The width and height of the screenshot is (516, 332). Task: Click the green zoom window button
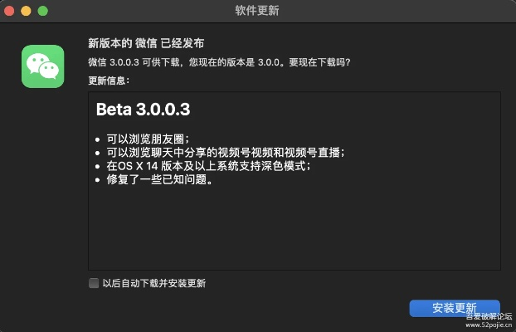(42, 11)
